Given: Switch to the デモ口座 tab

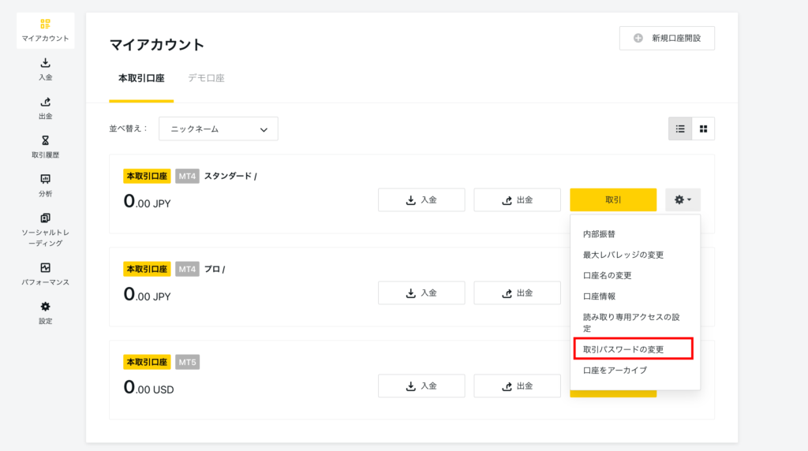Looking at the screenshot, I should 206,78.
